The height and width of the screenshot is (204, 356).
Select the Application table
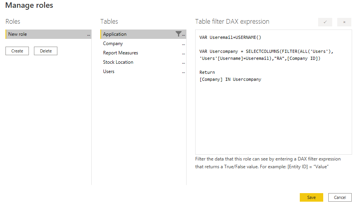143,34
